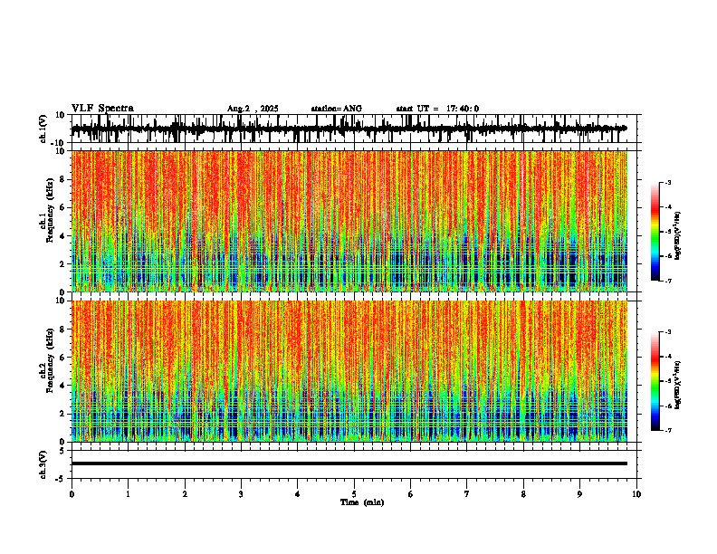Click time axis tick label "9"

click(579, 494)
